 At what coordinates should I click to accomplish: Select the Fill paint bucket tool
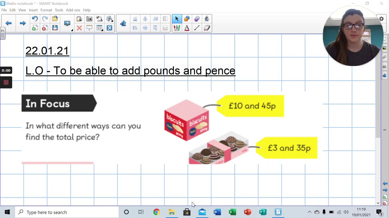[x=207, y=19]
